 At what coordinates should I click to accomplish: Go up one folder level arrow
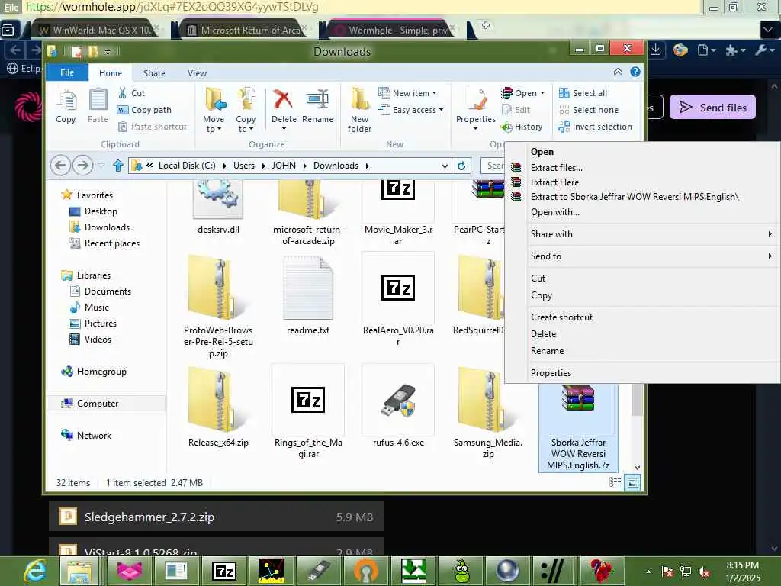[x=118, y=166]
